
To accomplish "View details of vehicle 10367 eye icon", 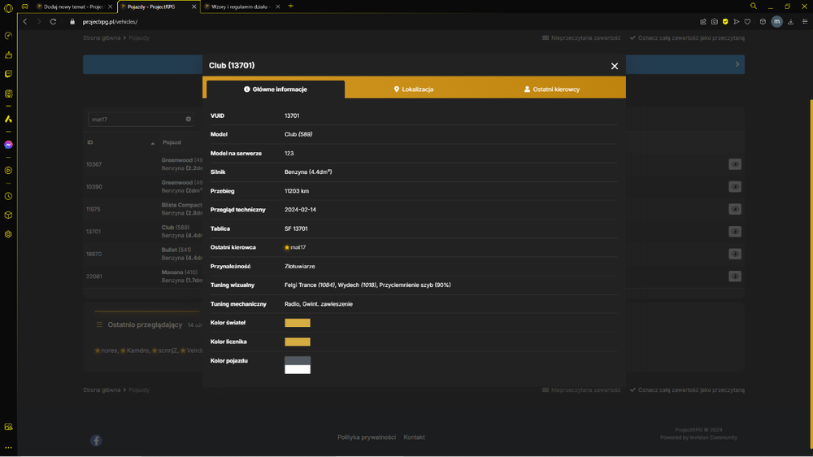I will [735, 164].
